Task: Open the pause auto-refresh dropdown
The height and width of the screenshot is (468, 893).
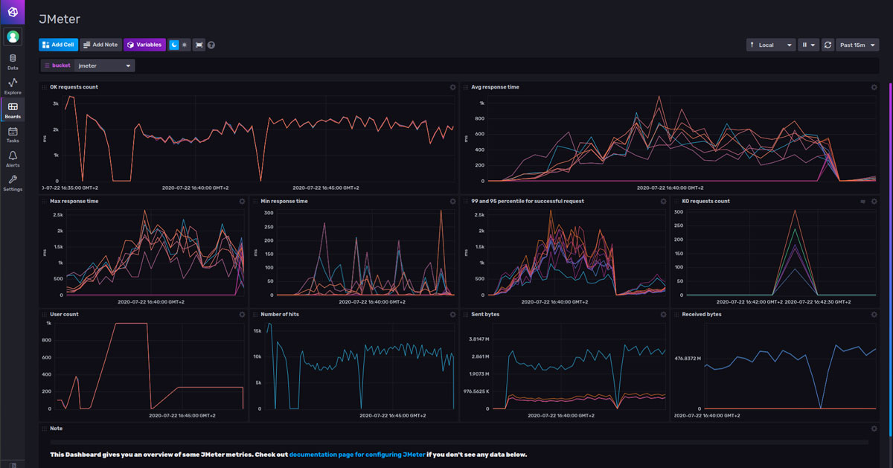Action: click(x=808, y=45)
